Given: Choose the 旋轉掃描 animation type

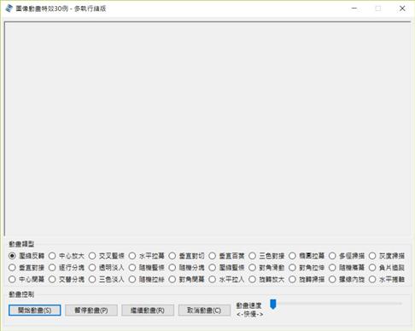Looking at the screenshot, I should coord(307,279).
